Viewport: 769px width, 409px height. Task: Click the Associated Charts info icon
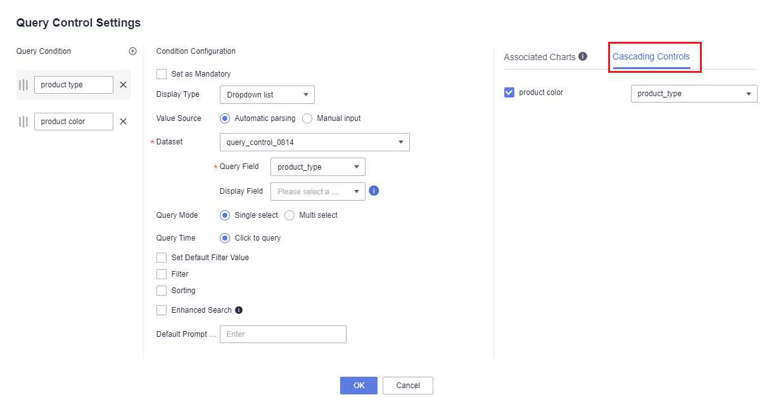tap(583, 56)
